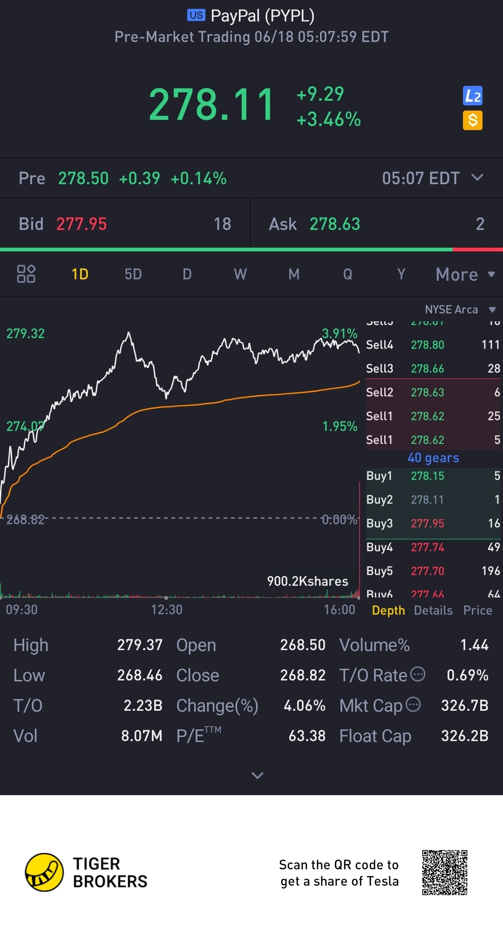
Task: Tap the Buy4 277.74 order row
Action: 433,547
